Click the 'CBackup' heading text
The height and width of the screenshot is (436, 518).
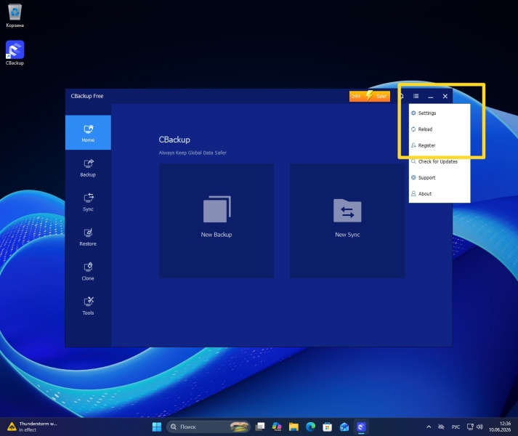click(174, 140)
